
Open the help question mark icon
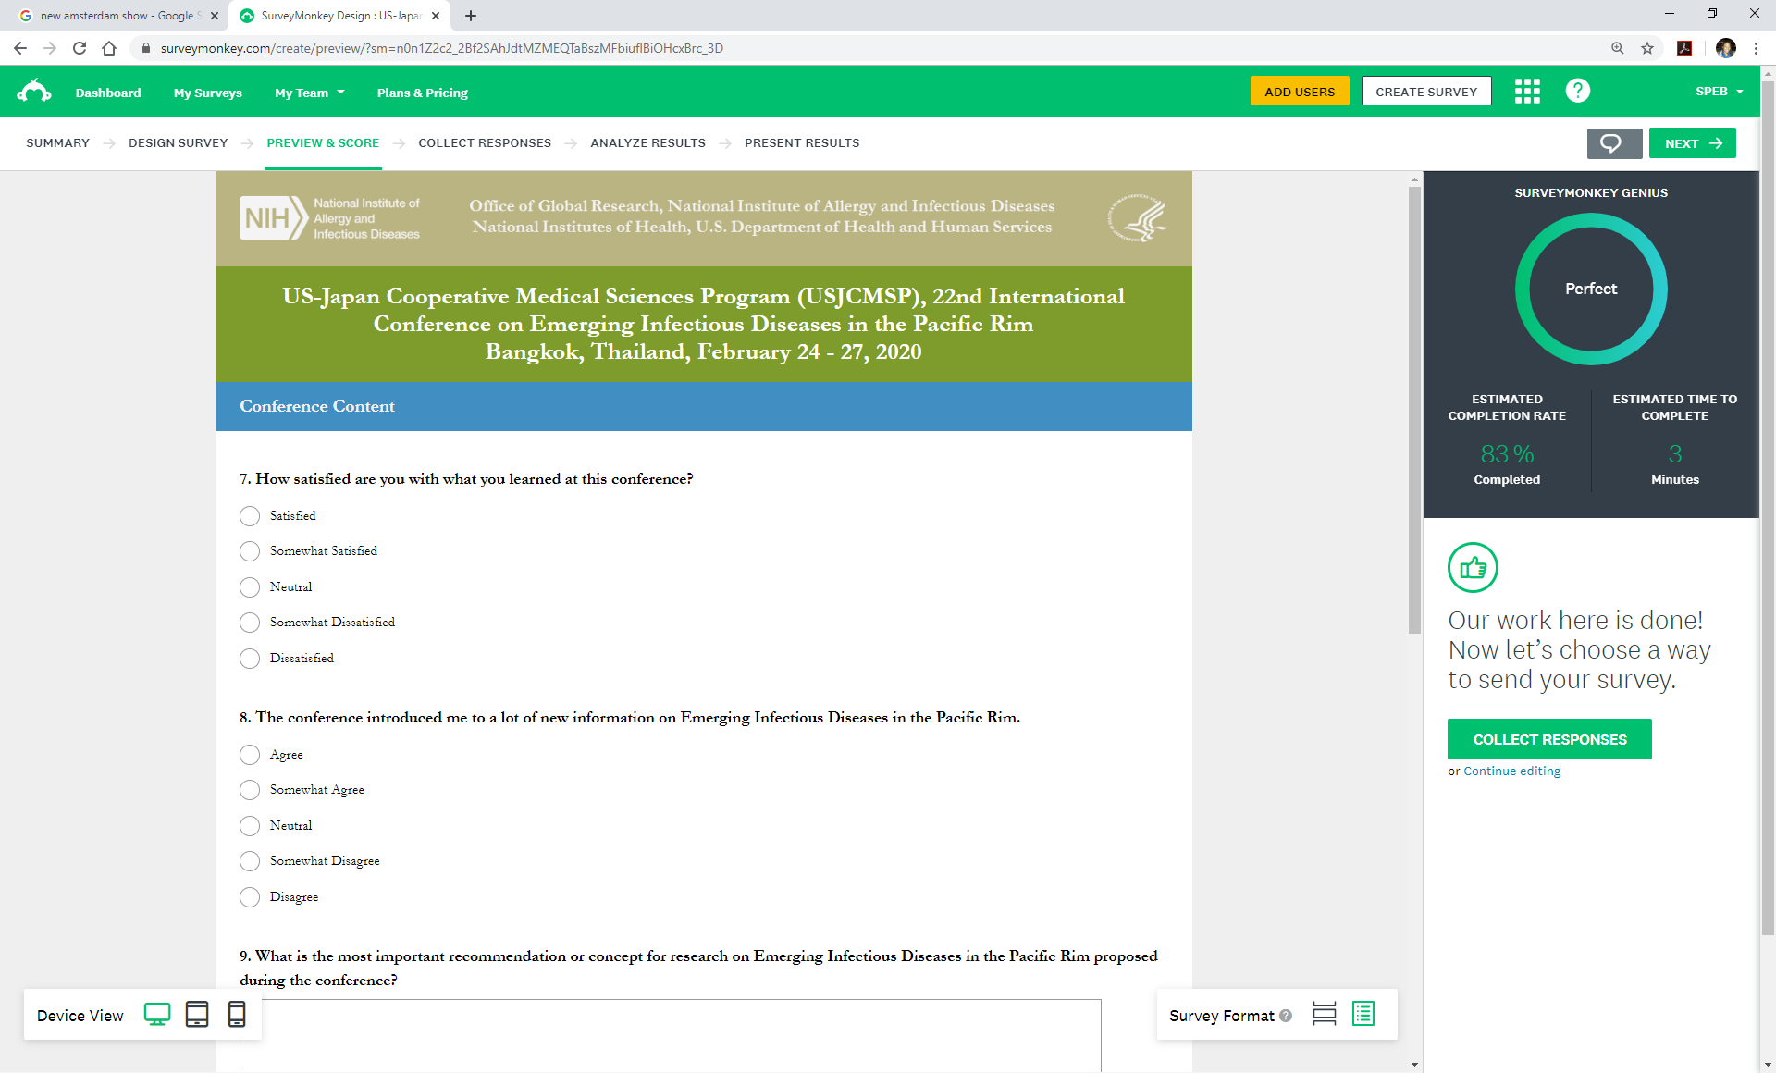[x=1577, y=91]
